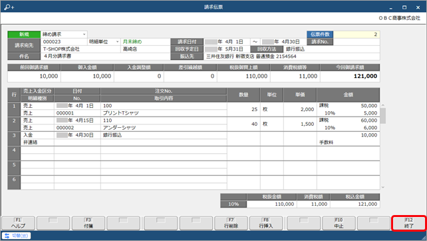Click the unit price 2,000 cell
The height and width of the screenshot is (241, 427).
pos(300,109)
